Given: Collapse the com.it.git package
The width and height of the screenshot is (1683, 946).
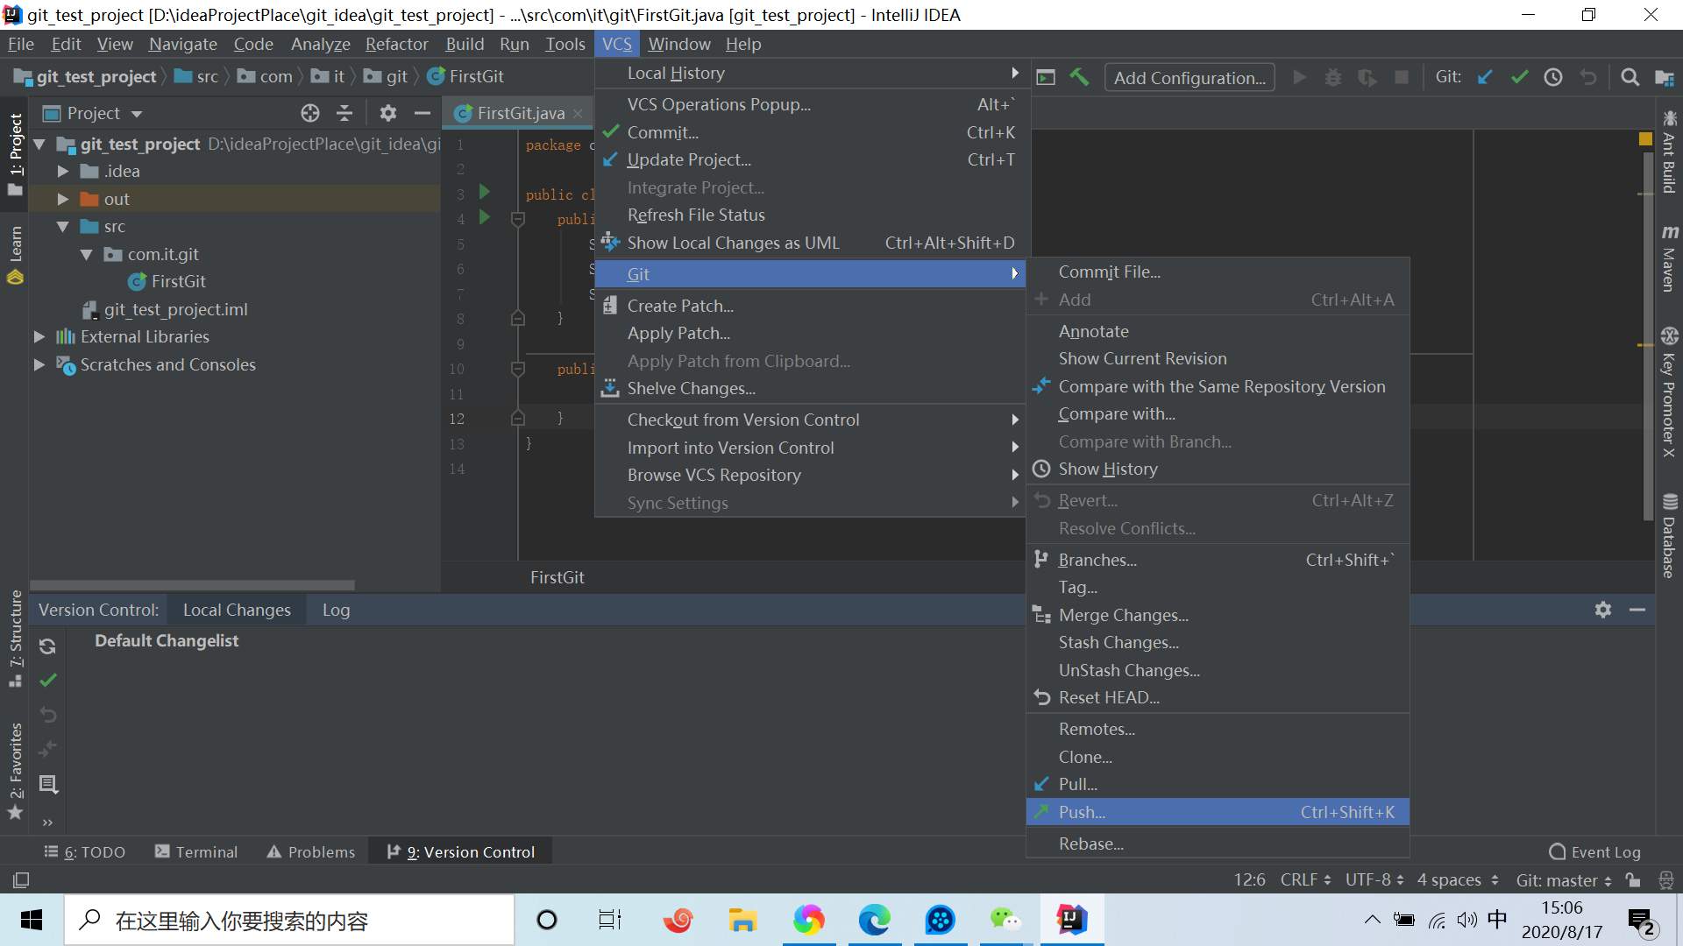Looking at the screenshot, I should (x=86, y=255).
